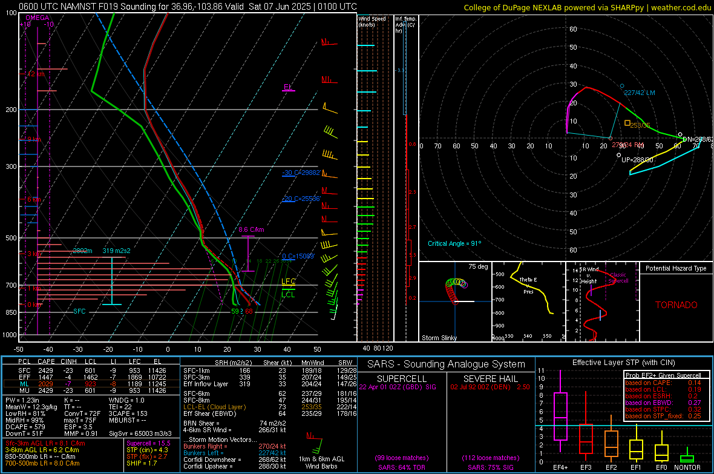Click surface temperature value 68
Screen dimensions: 714x474
point(249,311)
